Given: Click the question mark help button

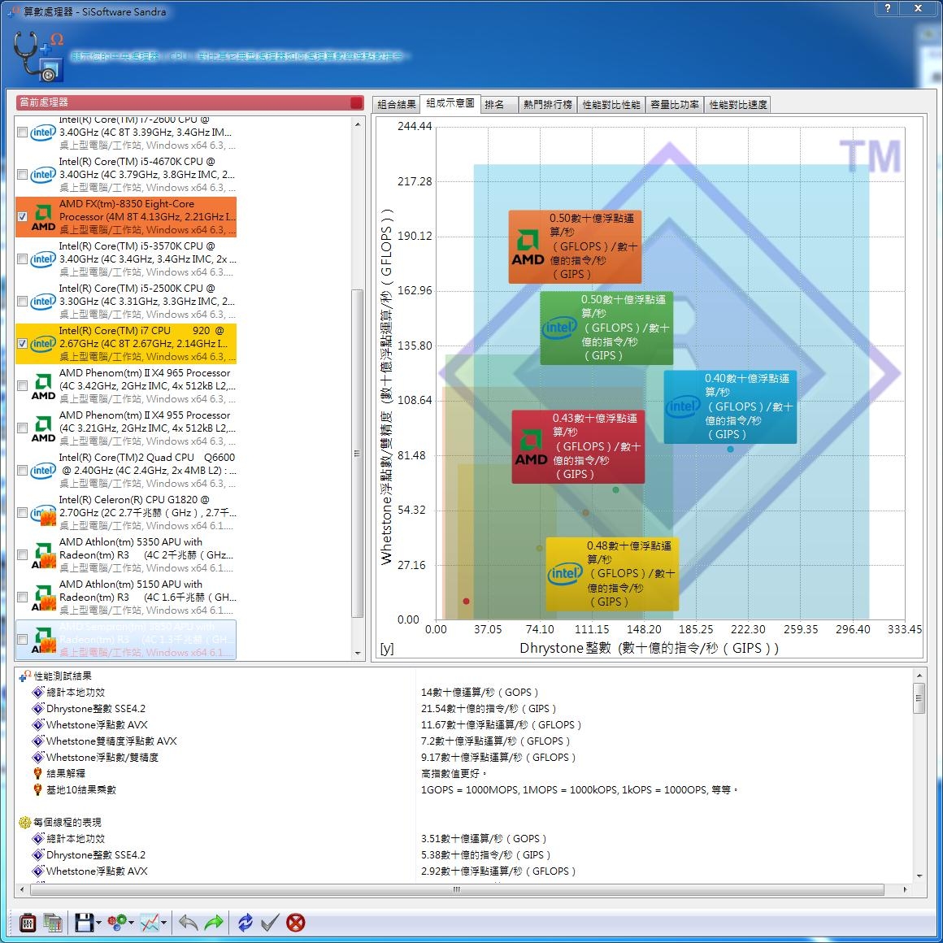Looking at the screenshot, I should (887, 8).
